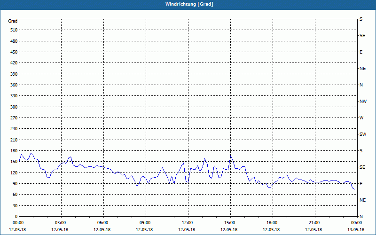Click the 'NW' compass label
The width and height of the screenshot is (376, 235).
pyautogui.click(x=363, y=102)
